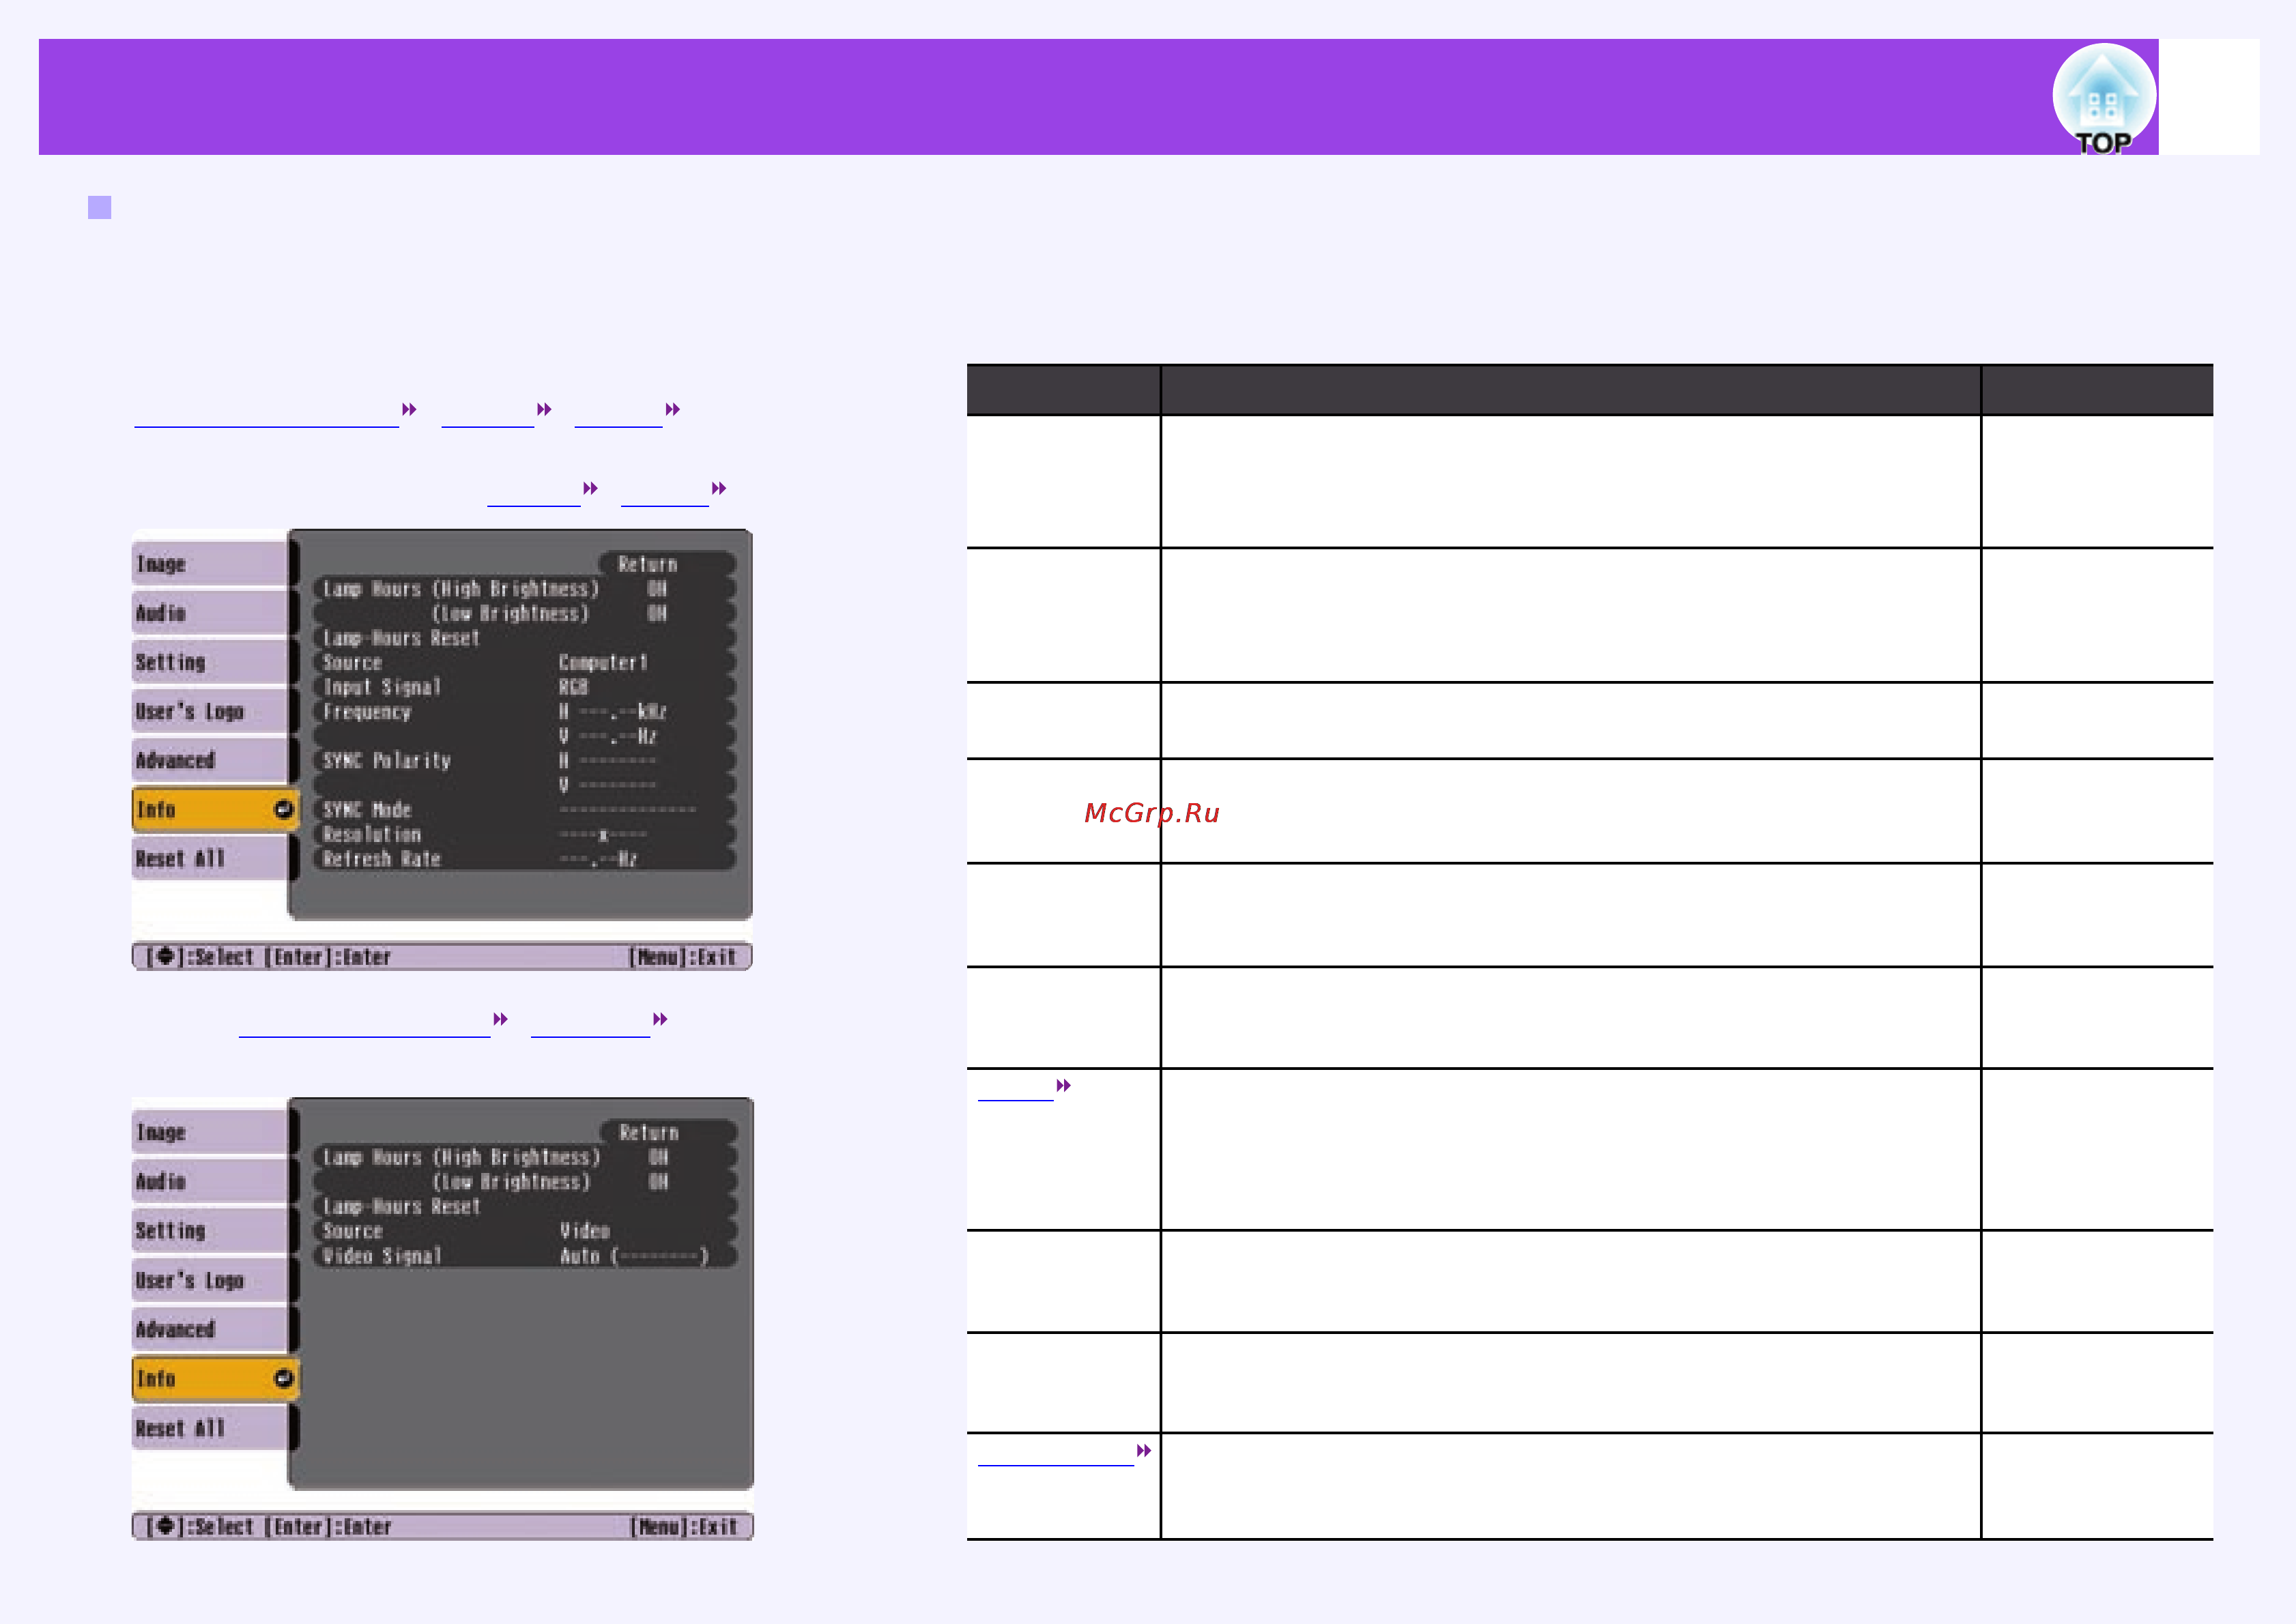
Task: Click the Source Computer1 row
Action: point(525,662)
